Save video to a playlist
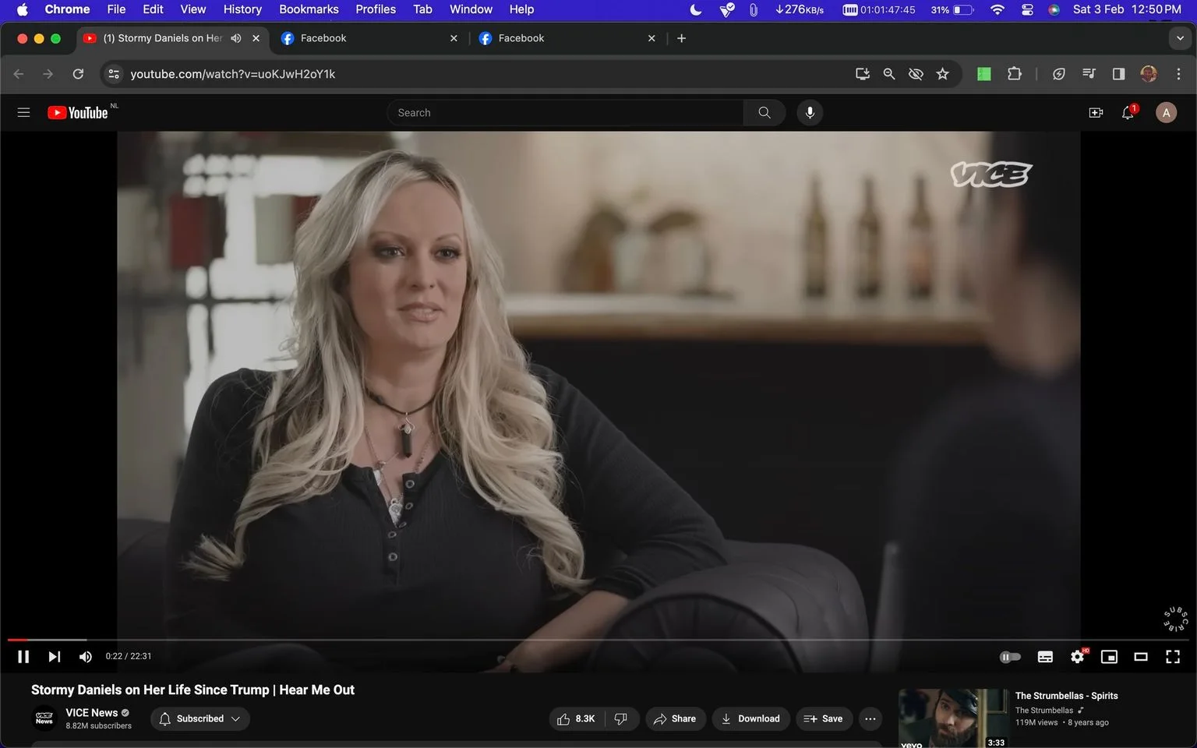The width and height of the screenshot is (1197, 748). [x=824, y=718]
